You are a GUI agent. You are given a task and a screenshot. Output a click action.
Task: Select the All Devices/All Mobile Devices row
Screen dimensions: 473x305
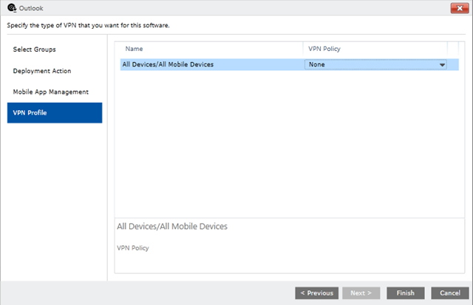(289, 64)
